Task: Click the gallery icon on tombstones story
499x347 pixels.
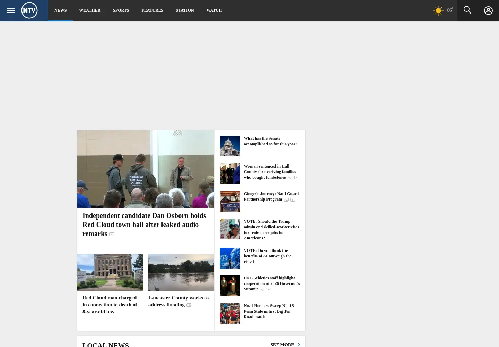Action: [x=290, y=178]
